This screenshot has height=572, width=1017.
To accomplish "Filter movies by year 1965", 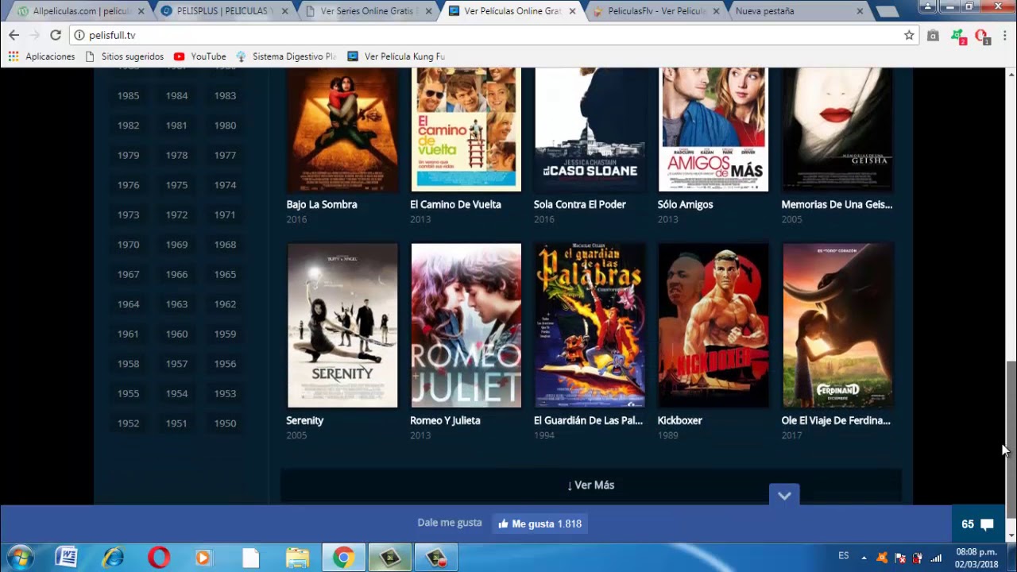I will [225, 274].
